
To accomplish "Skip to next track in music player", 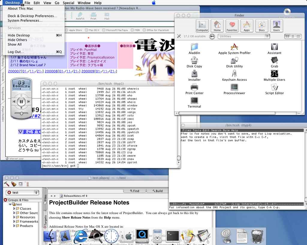I will 29,102.
